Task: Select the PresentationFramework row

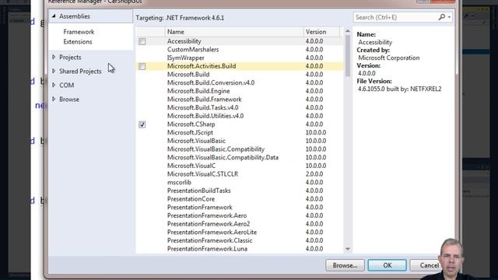Action: coord(240,207)
